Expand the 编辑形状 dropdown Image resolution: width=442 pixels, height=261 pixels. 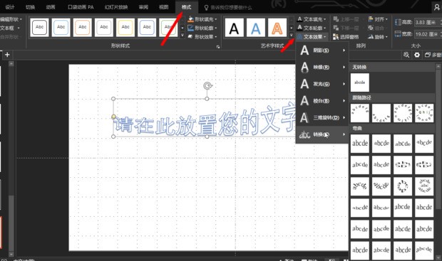click(11, 19)
